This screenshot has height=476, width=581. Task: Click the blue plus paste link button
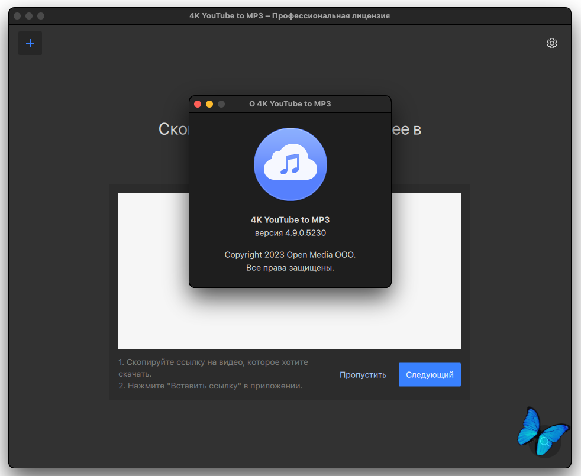[x=30, y=43]
